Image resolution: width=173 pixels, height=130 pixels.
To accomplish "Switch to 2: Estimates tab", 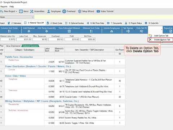I will click(14, 23).
